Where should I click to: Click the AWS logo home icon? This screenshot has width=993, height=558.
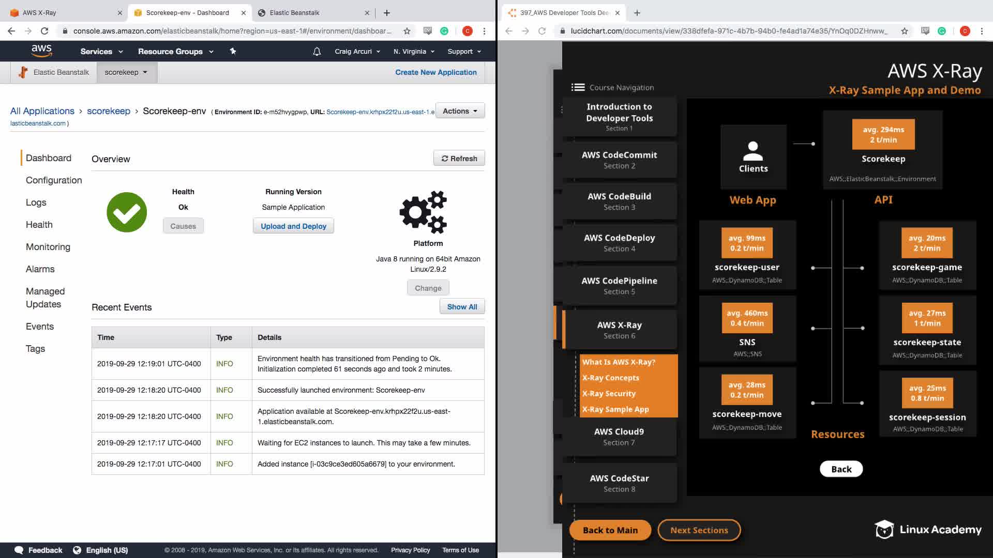click(41, 51)
